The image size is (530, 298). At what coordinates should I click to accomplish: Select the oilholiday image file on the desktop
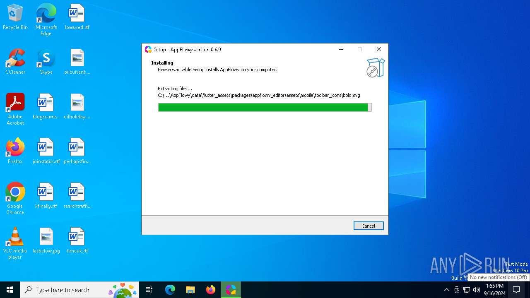coord(77,107)
